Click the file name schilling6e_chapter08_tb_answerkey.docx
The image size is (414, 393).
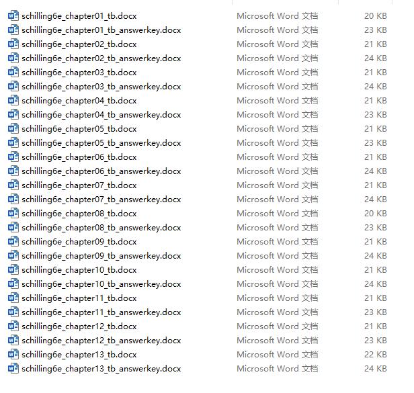pyautogui.click(x=101, y=228)
